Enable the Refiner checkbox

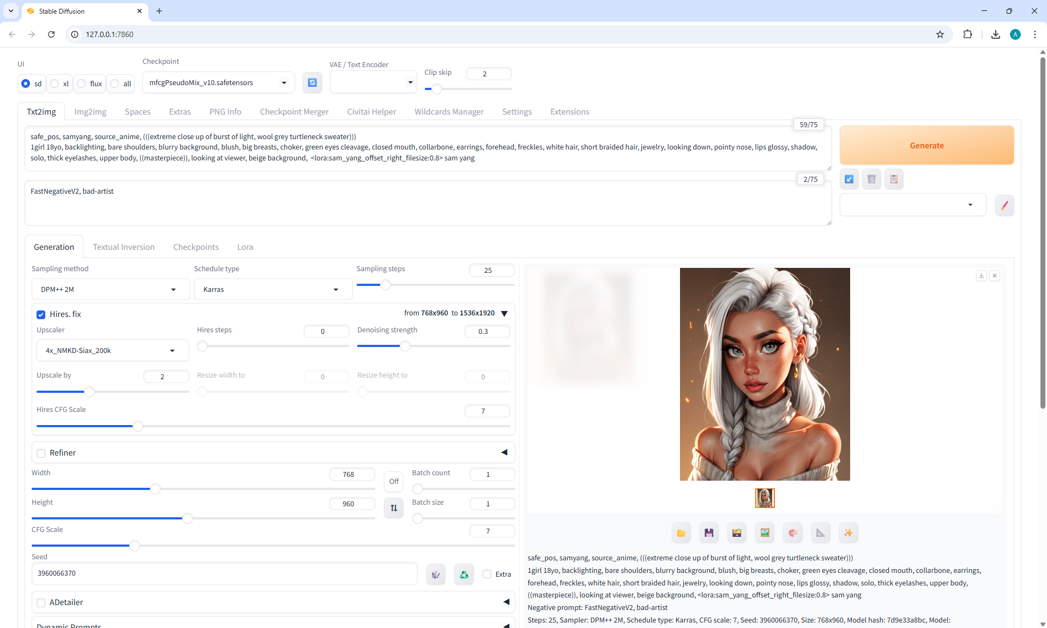click(41, 453)
